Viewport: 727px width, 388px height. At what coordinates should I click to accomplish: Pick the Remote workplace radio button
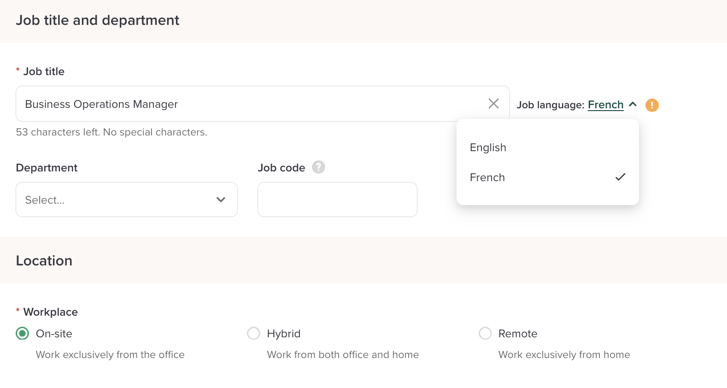[485, 333]
